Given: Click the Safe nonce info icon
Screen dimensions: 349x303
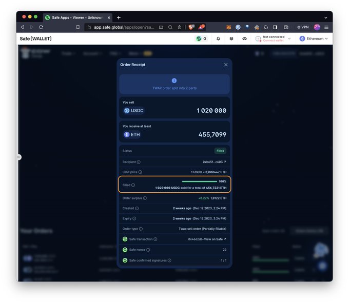Looking at the screenshot, I should 148,250.
